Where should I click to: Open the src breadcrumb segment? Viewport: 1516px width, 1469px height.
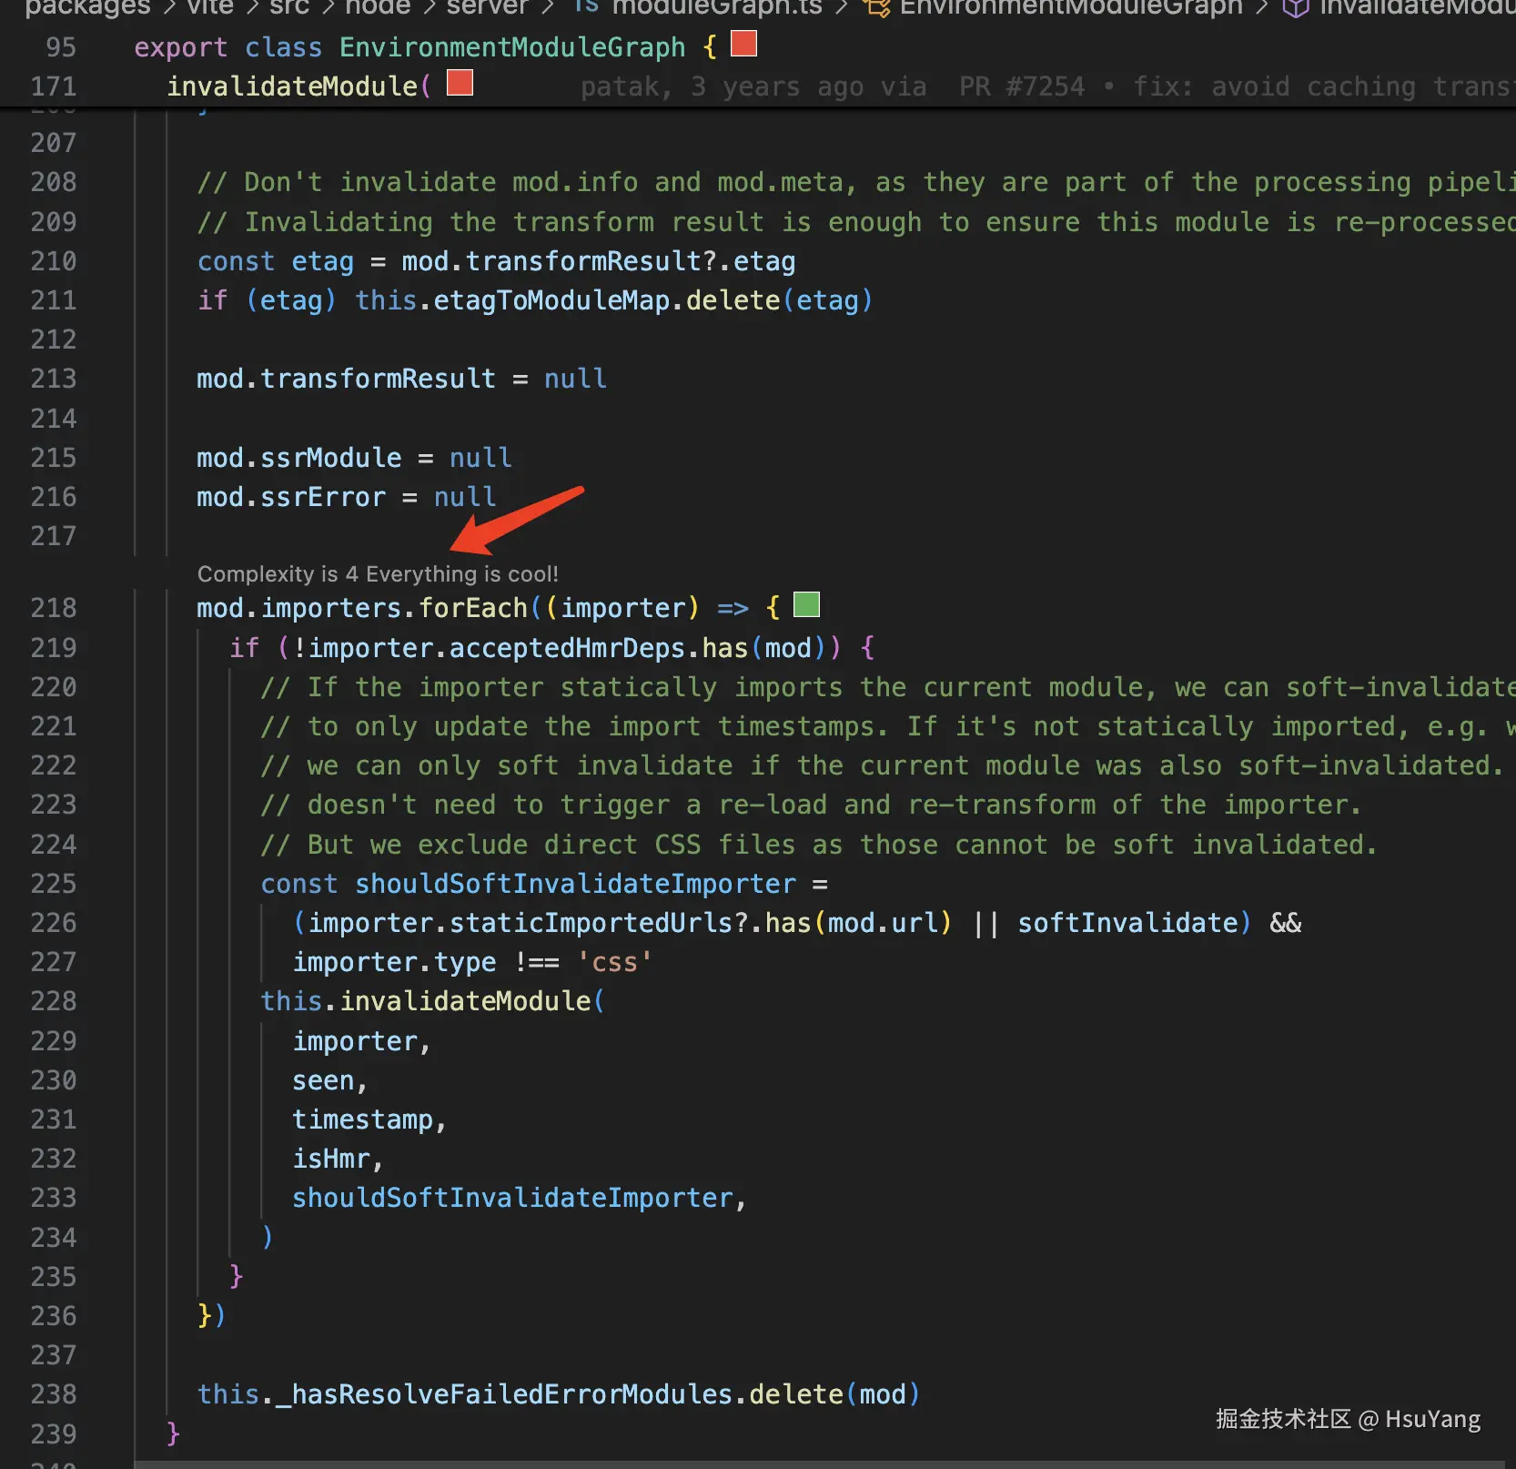point(289,7)
